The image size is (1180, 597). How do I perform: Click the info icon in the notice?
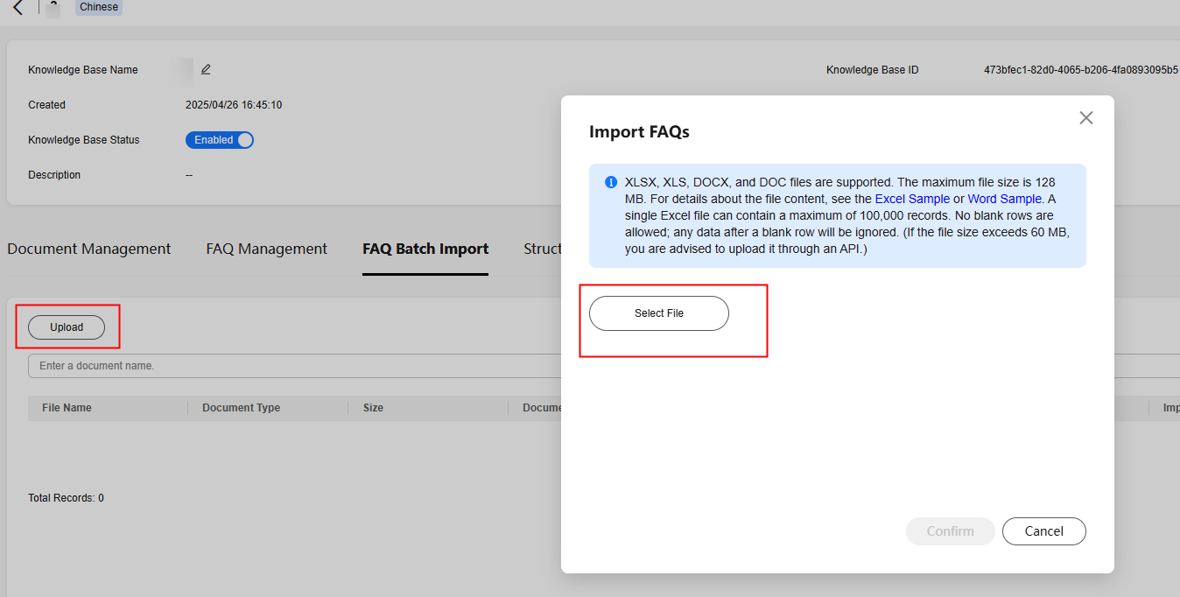[611, 183]
